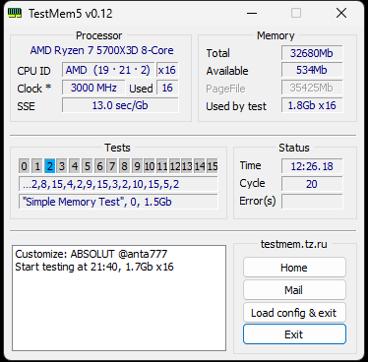Click the test sequence field ...2,8,15,4,2,9

pos(118,184)
